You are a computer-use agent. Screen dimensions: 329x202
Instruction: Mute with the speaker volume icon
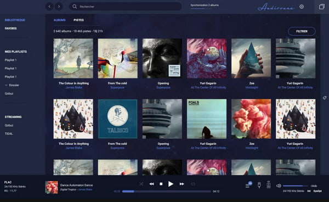tap(279, 186)
